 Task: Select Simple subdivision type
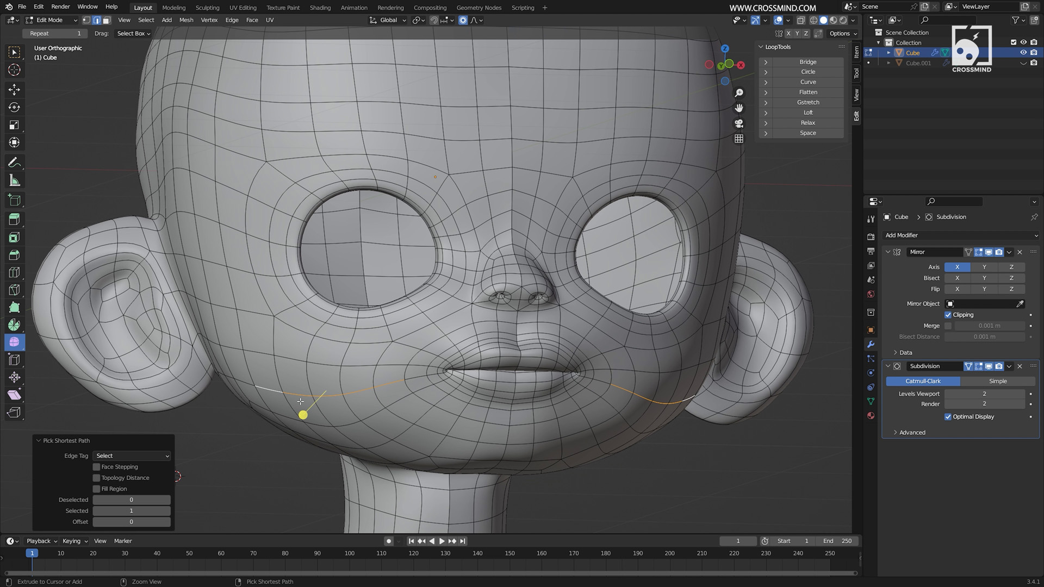(x=997, y=381)
